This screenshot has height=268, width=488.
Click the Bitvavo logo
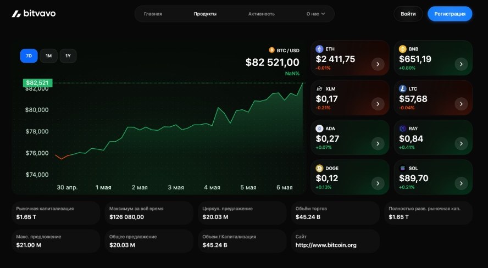[34, 14]
